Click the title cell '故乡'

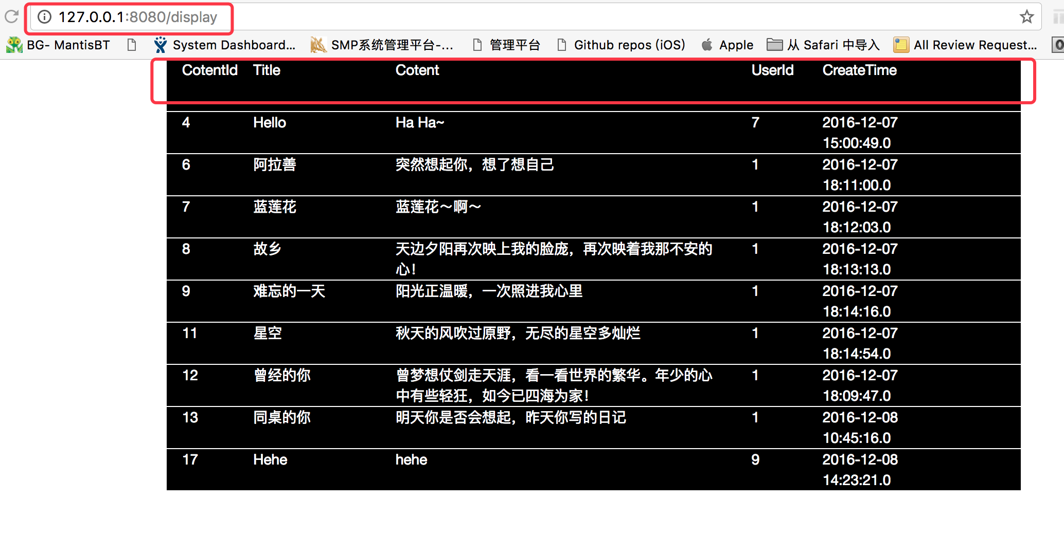click(268, 249)
